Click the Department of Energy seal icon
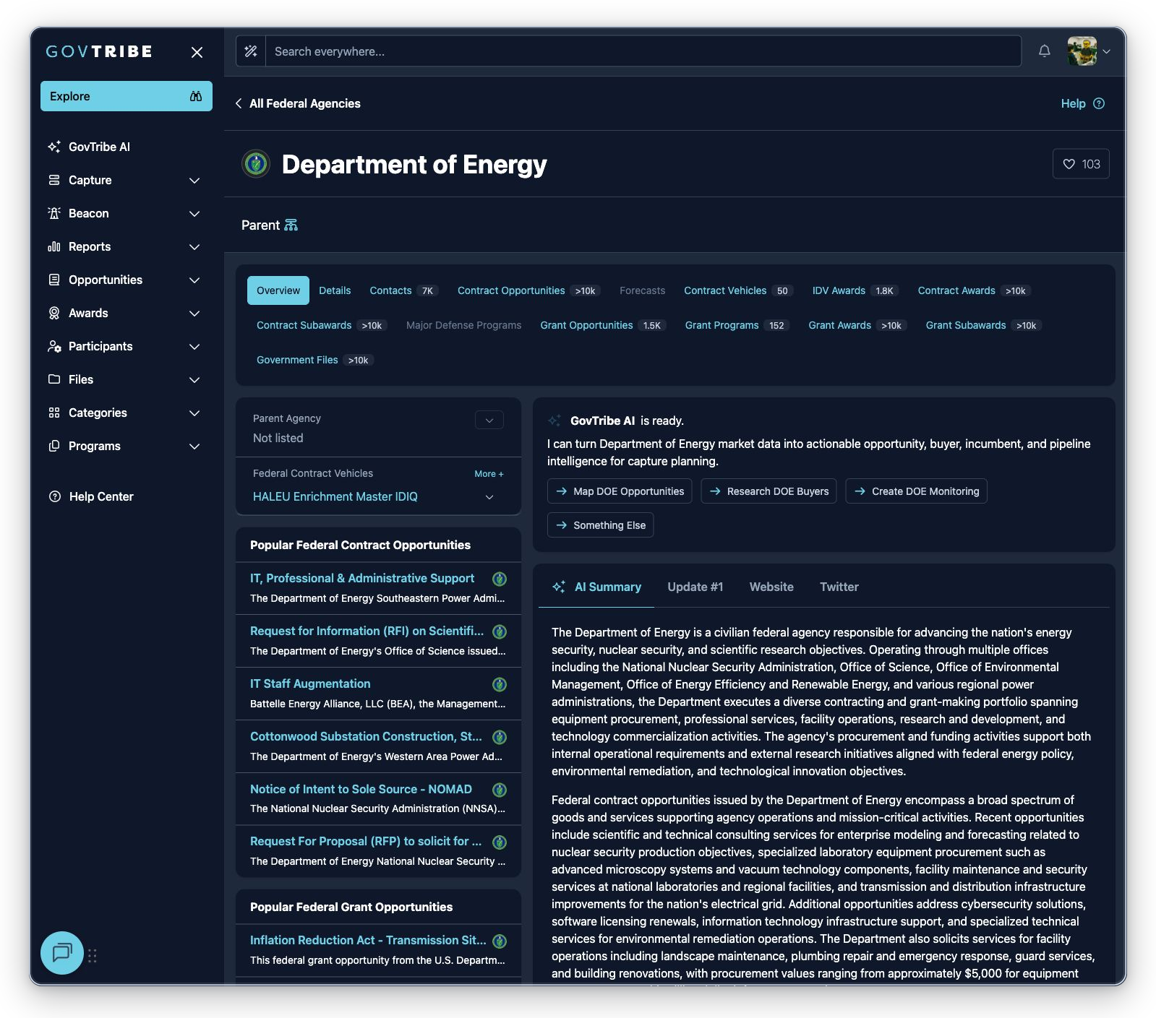Viewport: 1156px width, 1018px height. [x=255, y=164]
